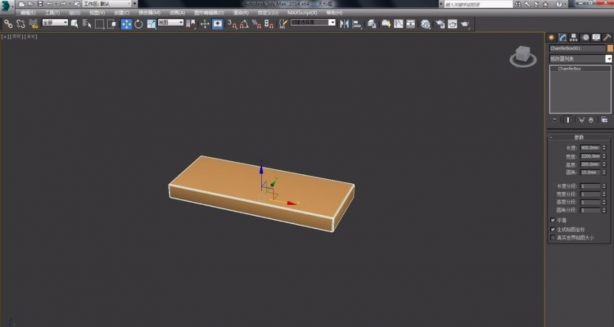Toggle the 生成贴图坐标 checkbox
614x327 pixels.
pos(553,229)
